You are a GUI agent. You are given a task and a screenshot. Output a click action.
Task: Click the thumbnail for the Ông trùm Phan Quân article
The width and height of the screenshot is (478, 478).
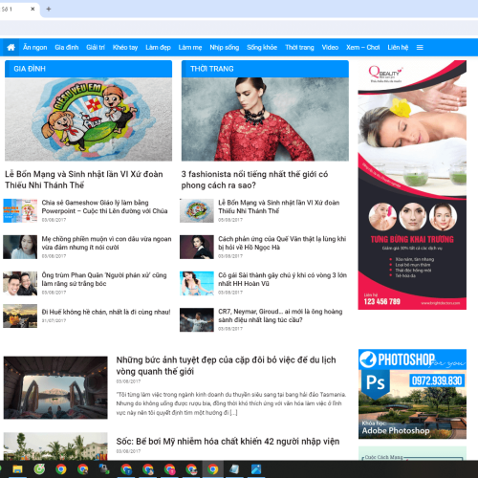(x=20, y=283)
